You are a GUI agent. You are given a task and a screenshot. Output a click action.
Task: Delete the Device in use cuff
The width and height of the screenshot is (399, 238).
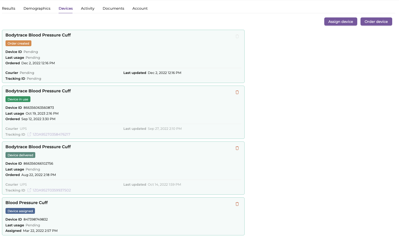(237, 92)
